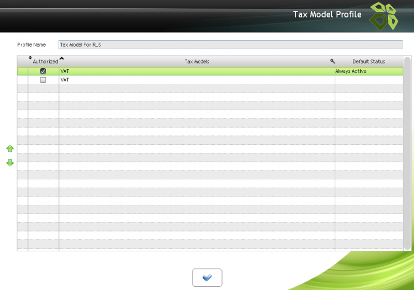Image resolution: width=414 pixels, height=290 pixels.
Task: Select the VAT cell in the unchecked row
Action: point(197,80)
